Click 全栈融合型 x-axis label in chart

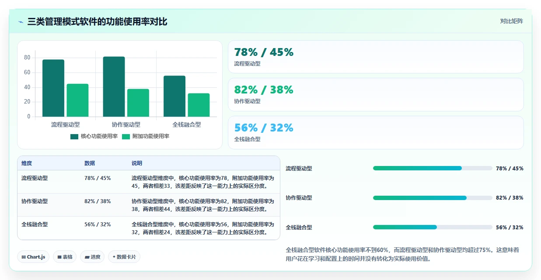187,124
